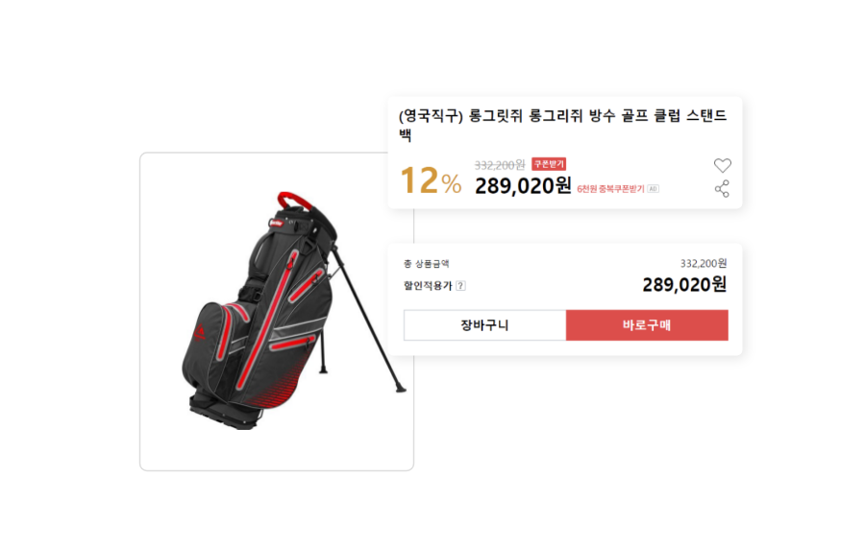Open the 6천원 중복쿠폰받기 link
Image resolution: width=865 pixels, height=549 pixels.
610,189
